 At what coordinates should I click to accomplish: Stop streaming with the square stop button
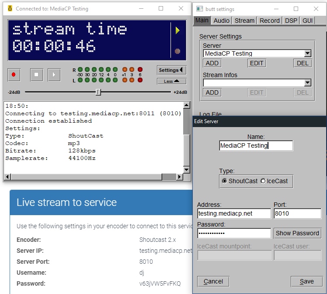pyautogui.click(x=36, y=75)
